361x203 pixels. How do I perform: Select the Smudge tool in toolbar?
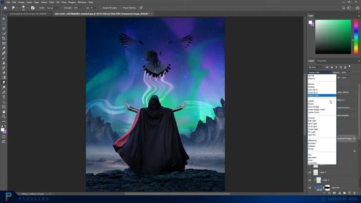click(4, 82)
